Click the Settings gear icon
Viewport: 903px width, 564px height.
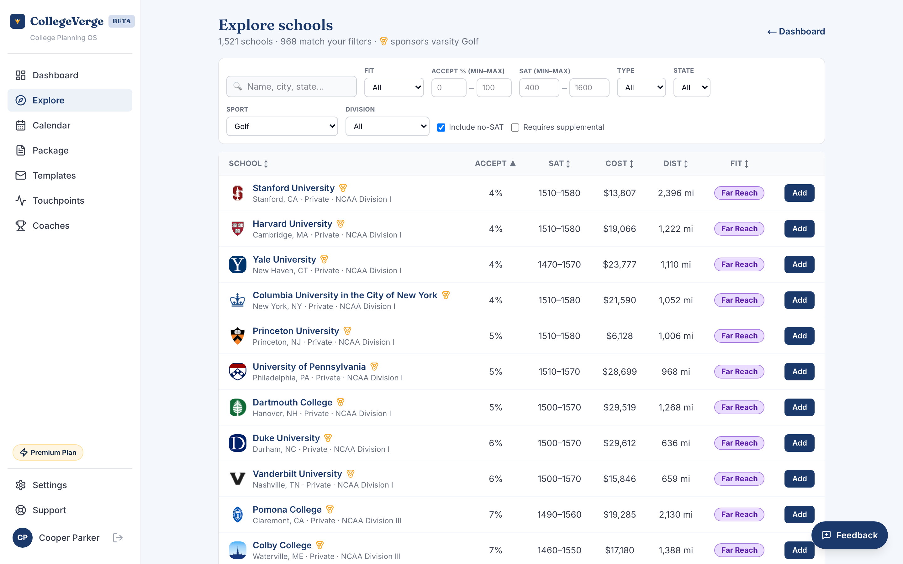tap(20, 485)
